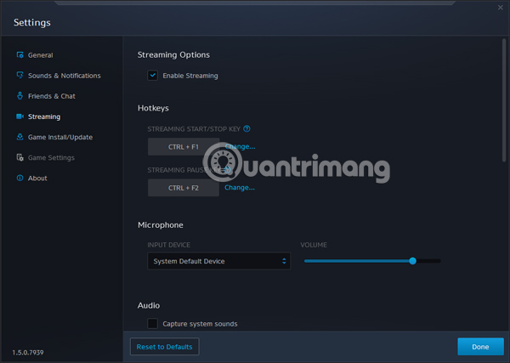
Task: Close the Settings window
Action: click(x=501, y=8)
